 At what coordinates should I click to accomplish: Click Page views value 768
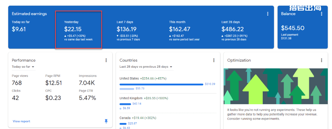click(17, 83)
